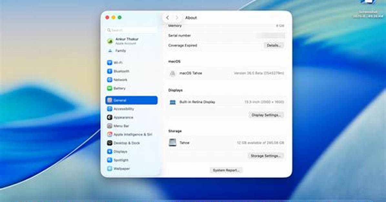Go back using the left chevron
This screenshot has width=386, height=202.
[x=168, y=18]
